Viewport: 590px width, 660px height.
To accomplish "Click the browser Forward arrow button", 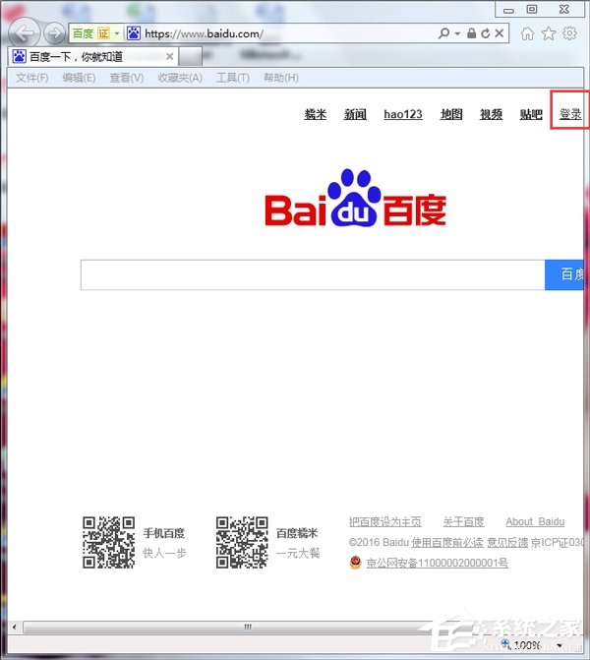I will point(54,32).
